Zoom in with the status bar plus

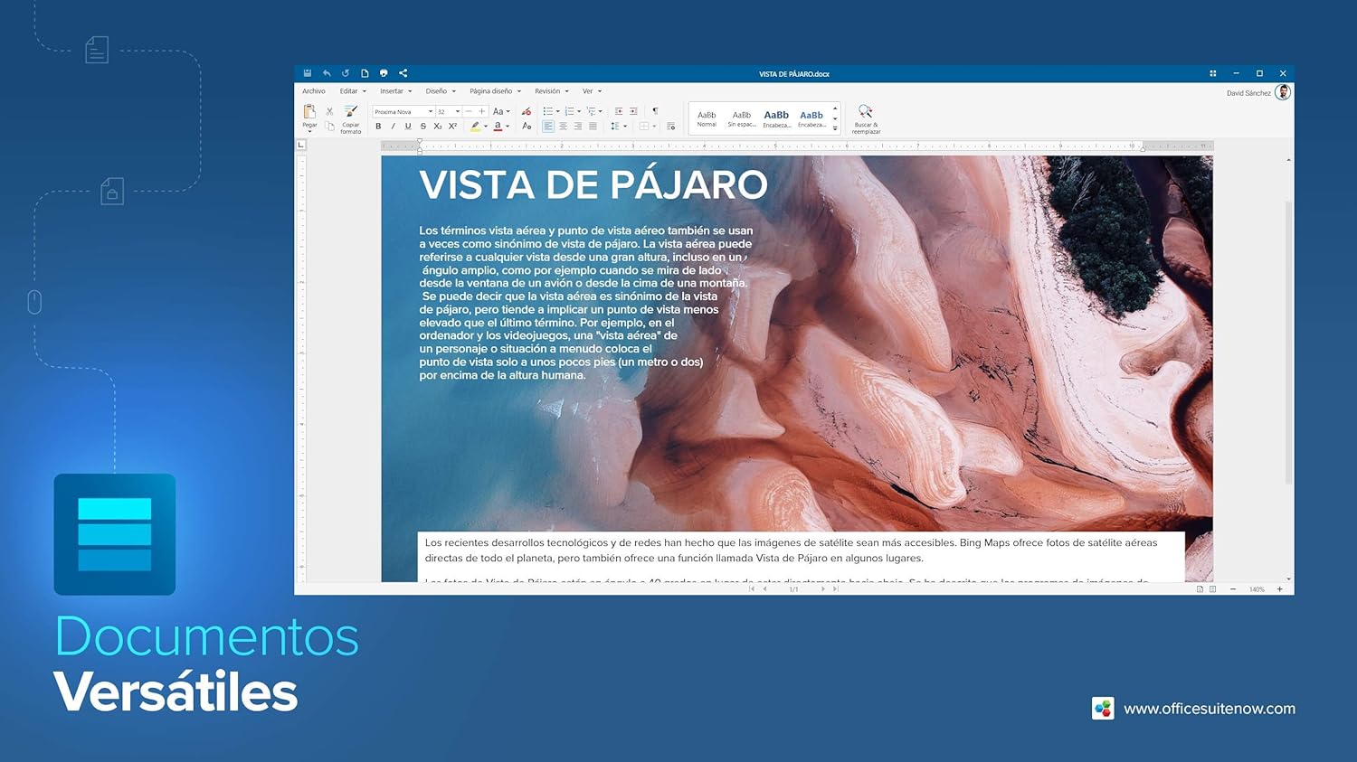[1279, 589]
